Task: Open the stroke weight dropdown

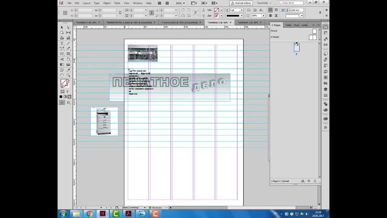Action: (242, 10)
